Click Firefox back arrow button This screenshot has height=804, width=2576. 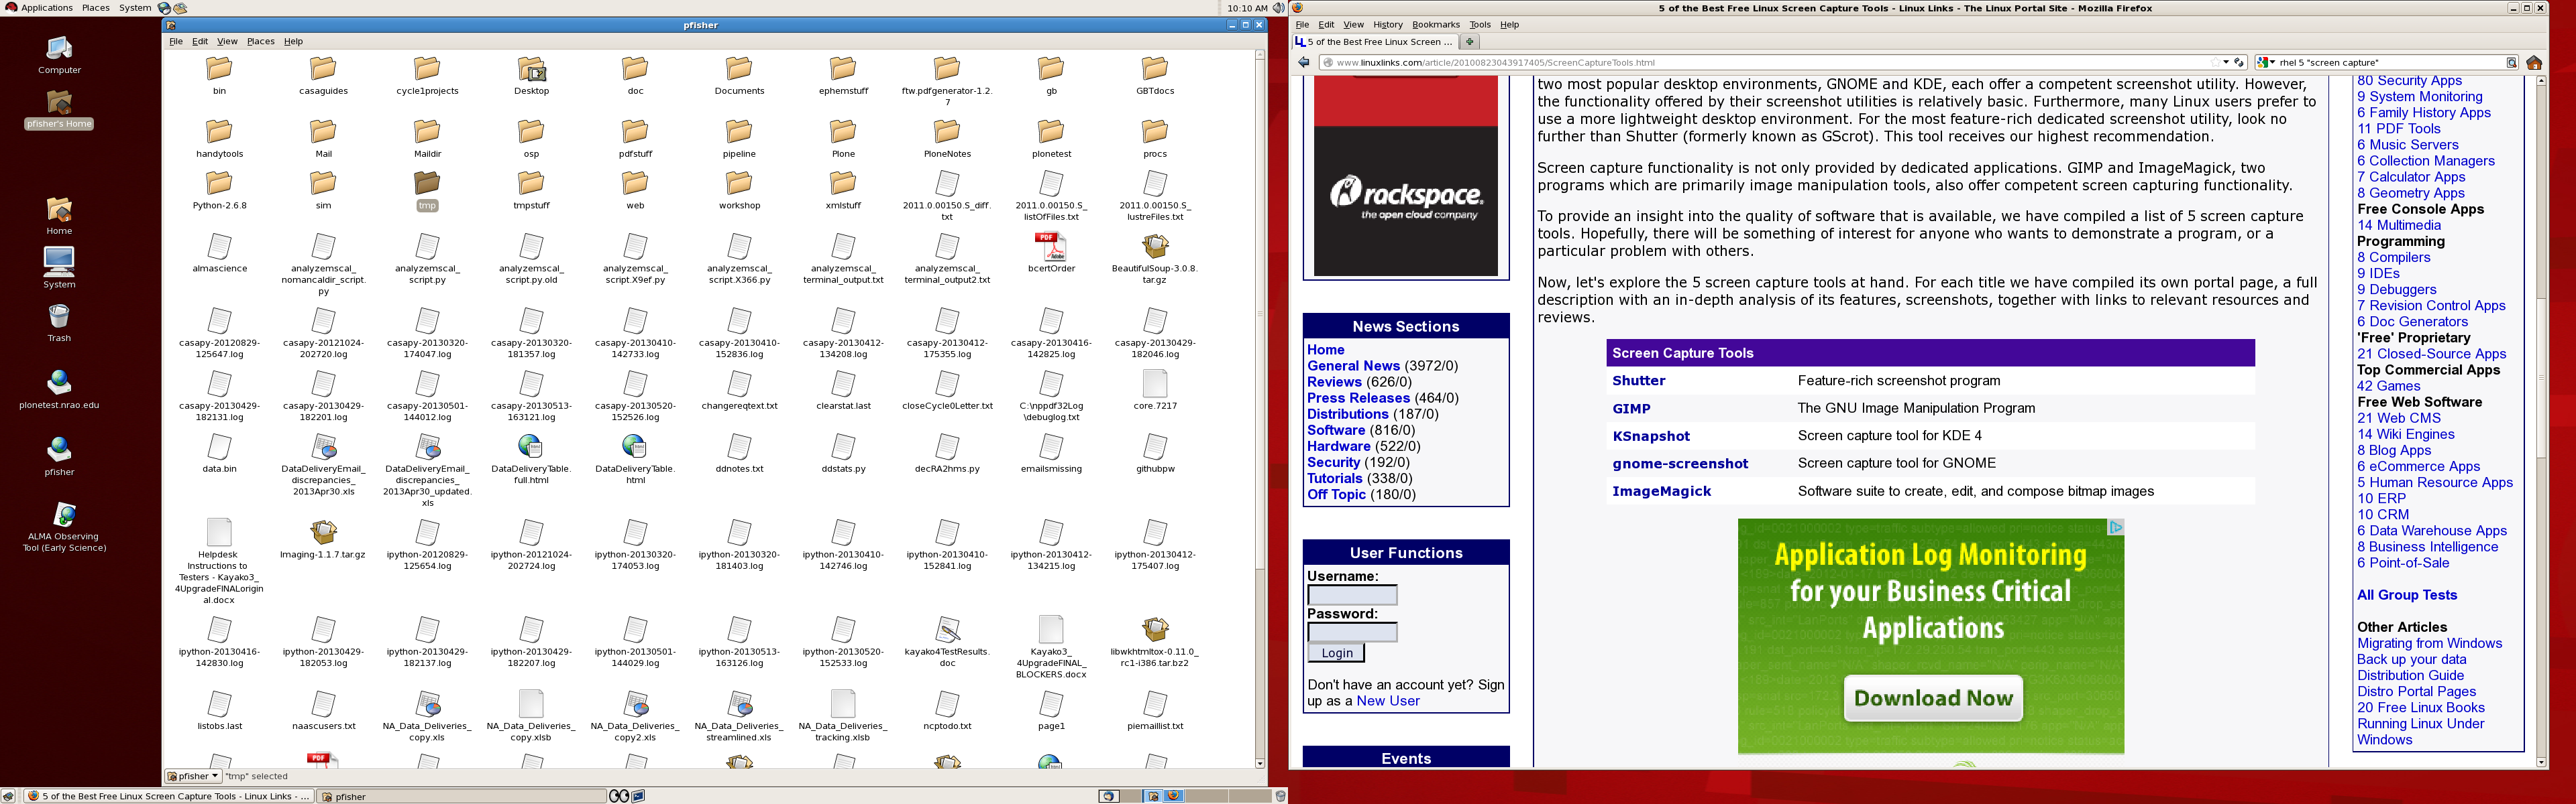tap(1303, 62)
